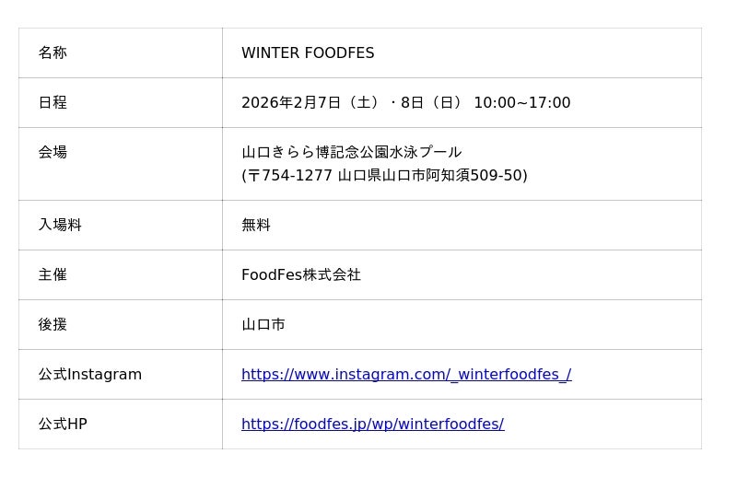The height and width of the screenshot is (477, 737).
Task: Click the 公式Instagram row label
Action: [x=90, y=374]
